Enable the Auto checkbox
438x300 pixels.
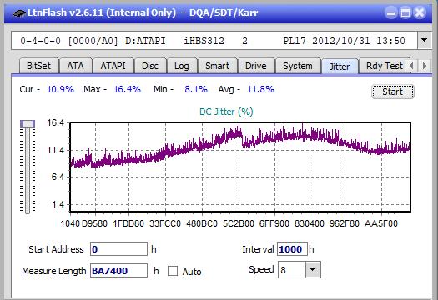[x=173, y=271]
